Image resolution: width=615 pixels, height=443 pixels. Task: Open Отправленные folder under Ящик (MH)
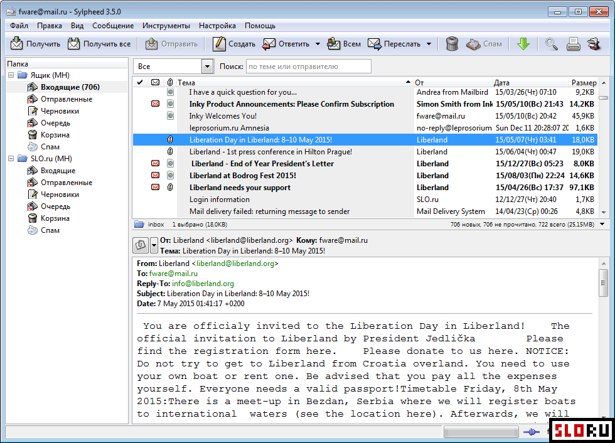point(67,99)
